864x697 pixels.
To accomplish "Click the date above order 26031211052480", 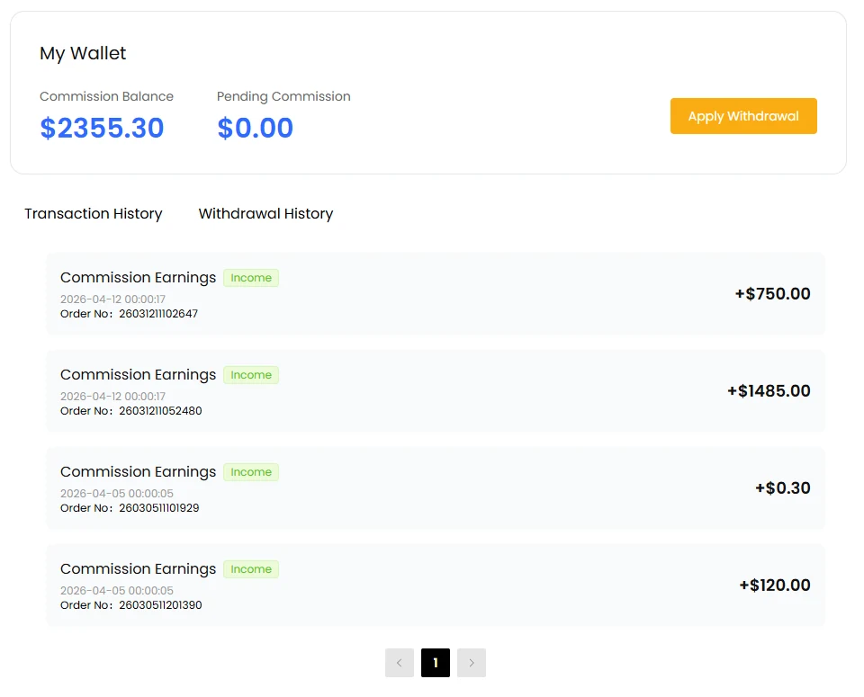I will tap(112, 397).
